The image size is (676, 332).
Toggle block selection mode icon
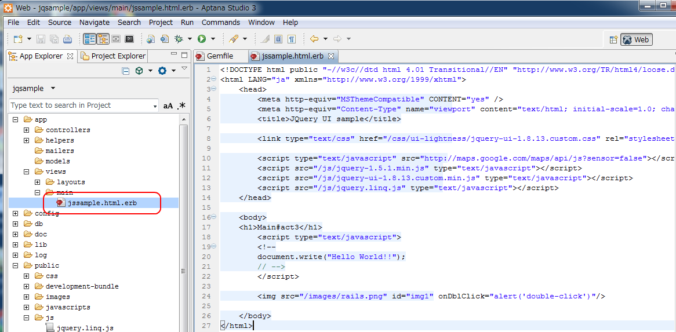(x=278, y=39)
